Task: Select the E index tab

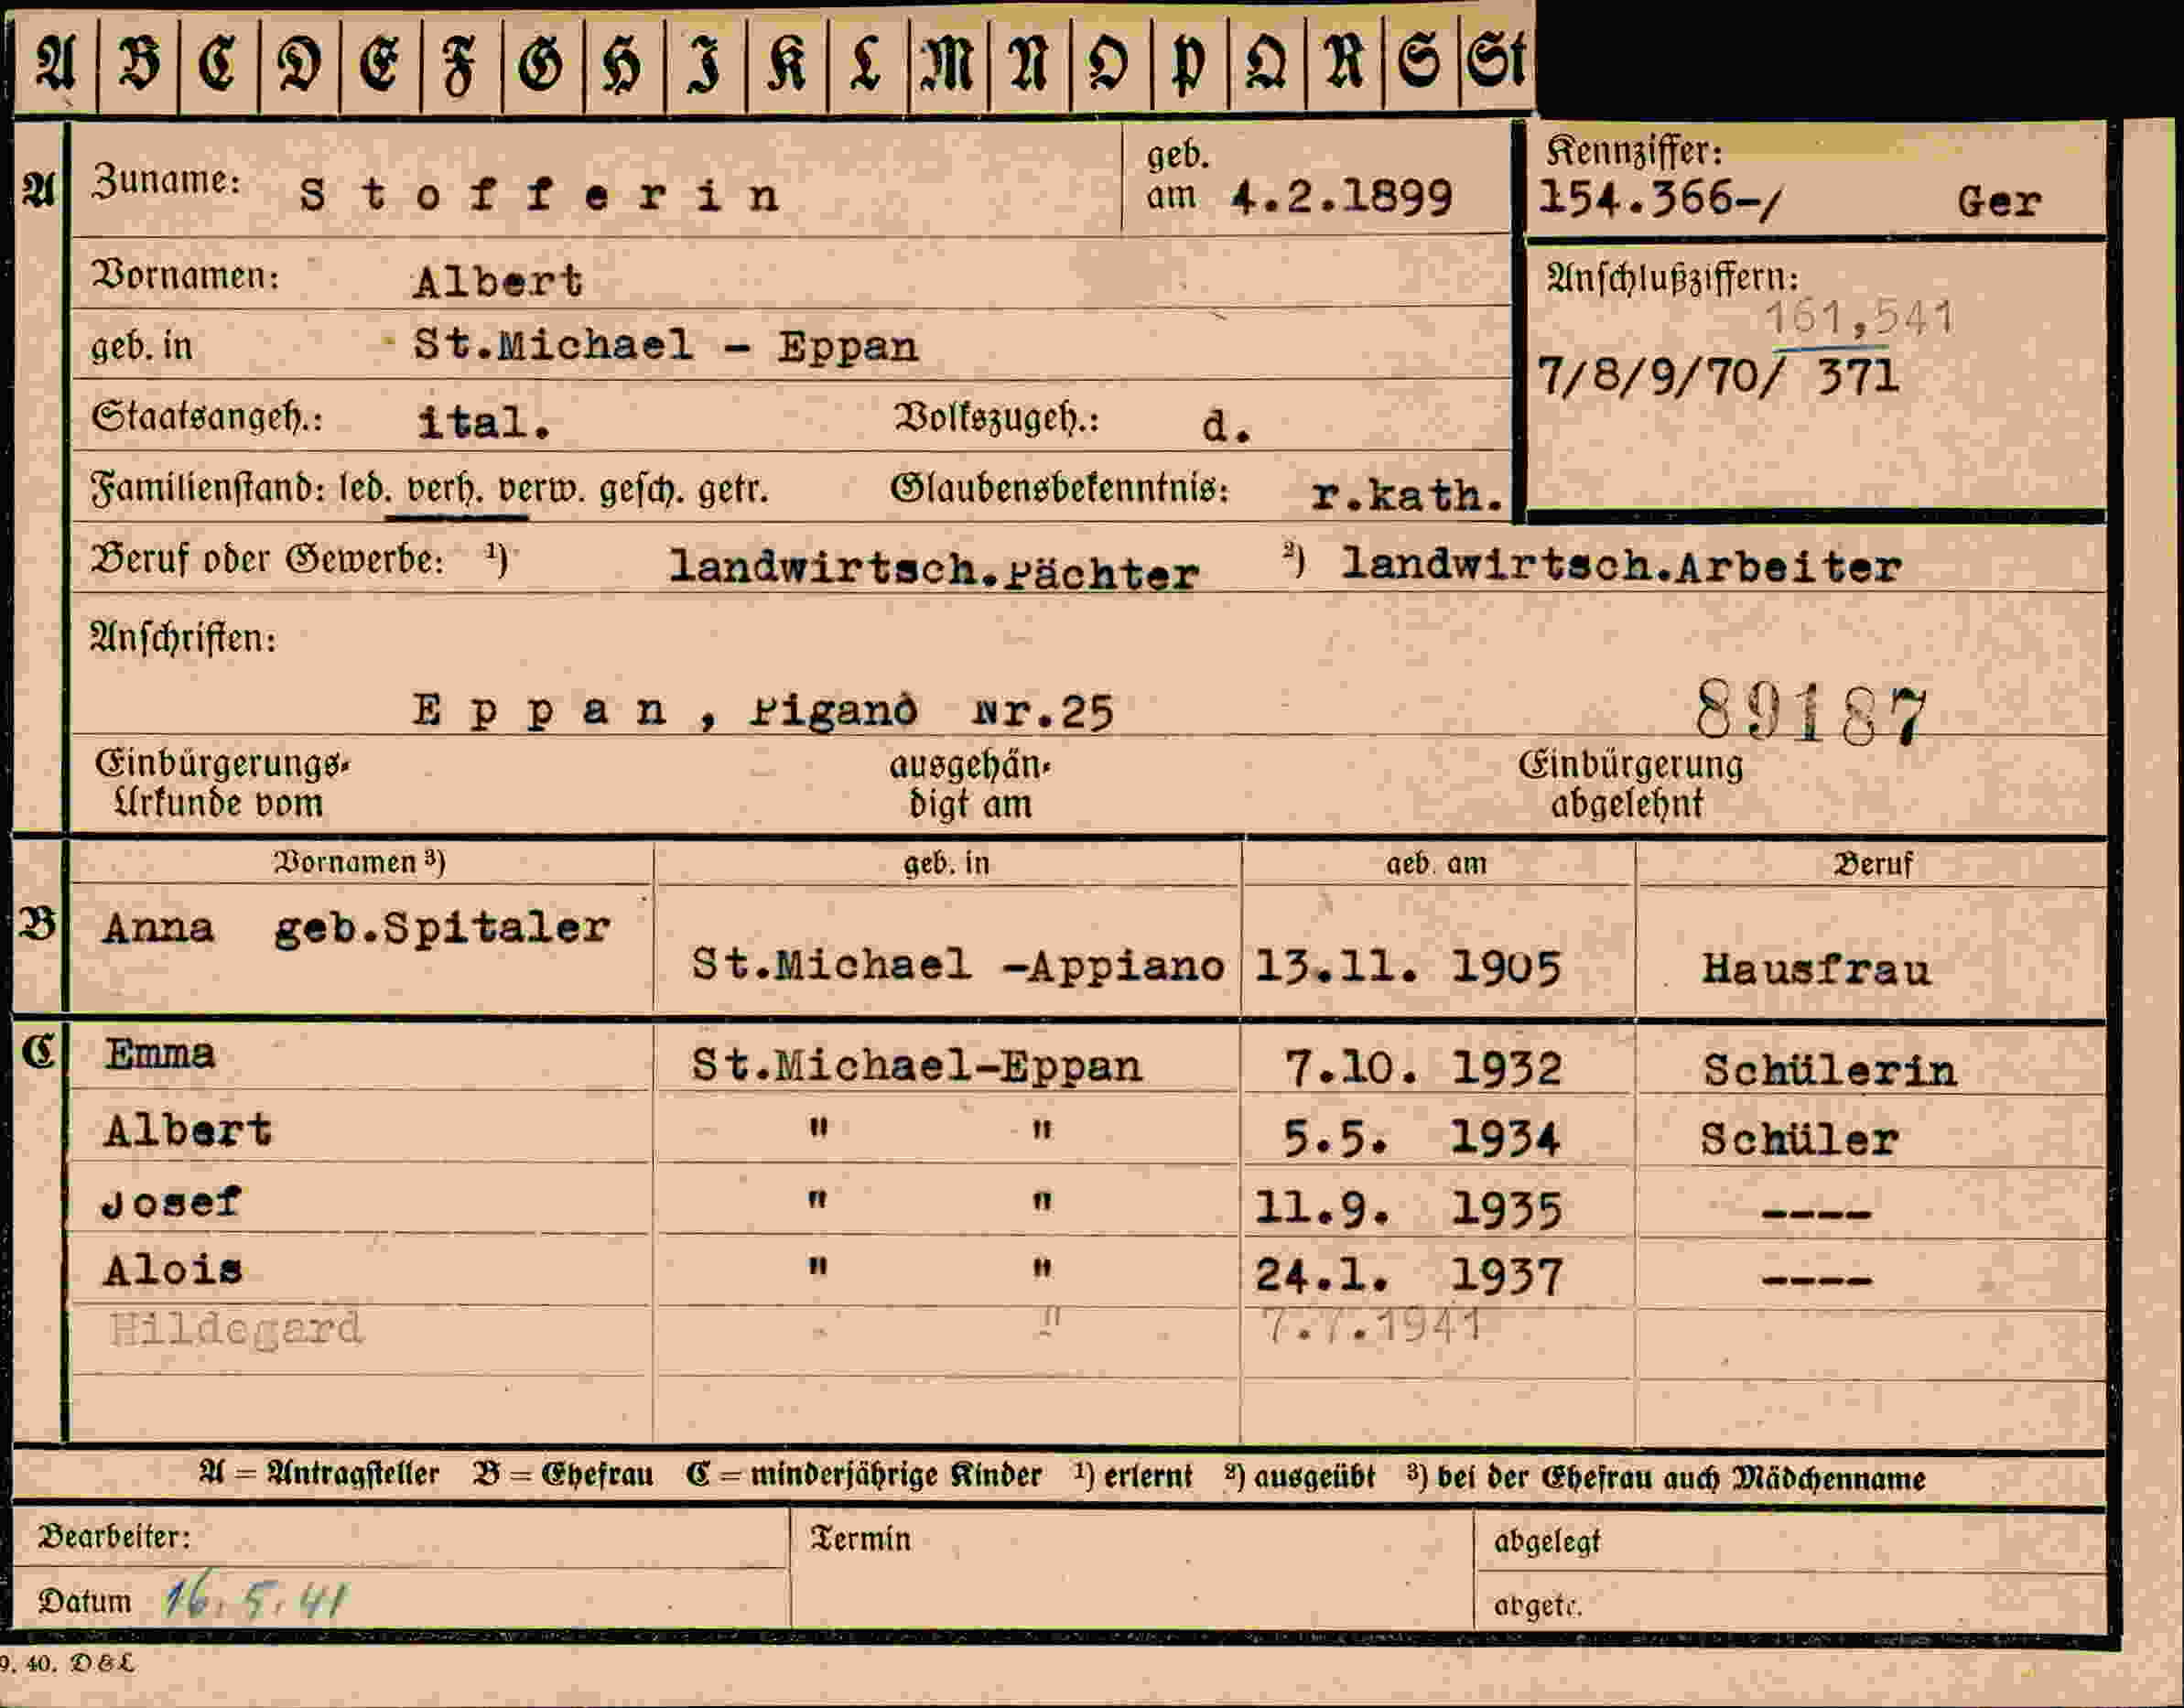Action: (381, 65)
